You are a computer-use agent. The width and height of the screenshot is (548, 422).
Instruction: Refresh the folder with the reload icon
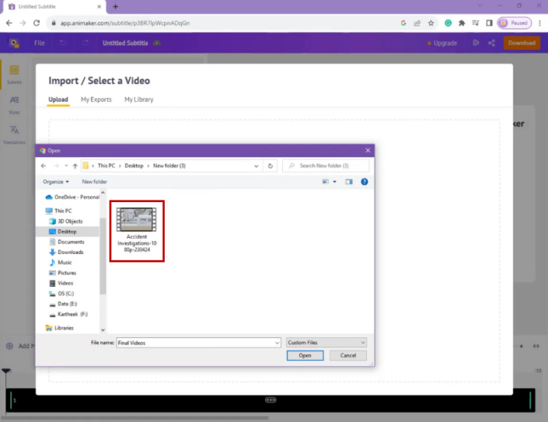click(271, 166)
